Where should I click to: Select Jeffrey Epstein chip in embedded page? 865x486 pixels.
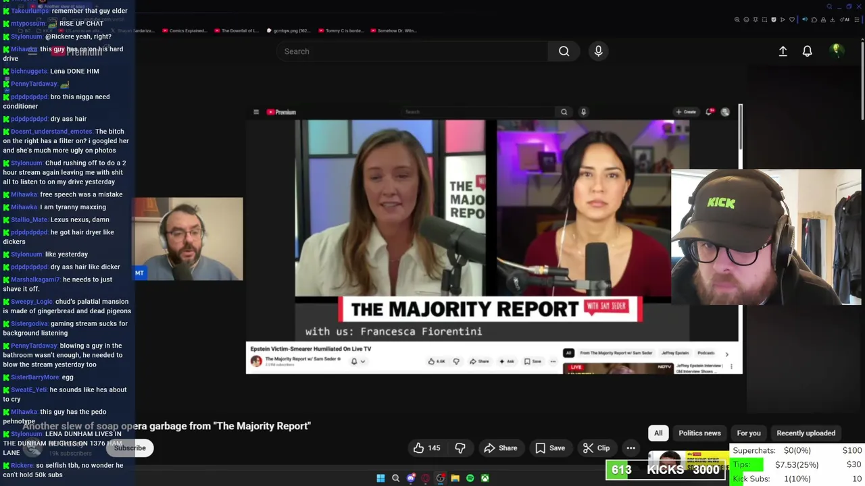point(675,353)
